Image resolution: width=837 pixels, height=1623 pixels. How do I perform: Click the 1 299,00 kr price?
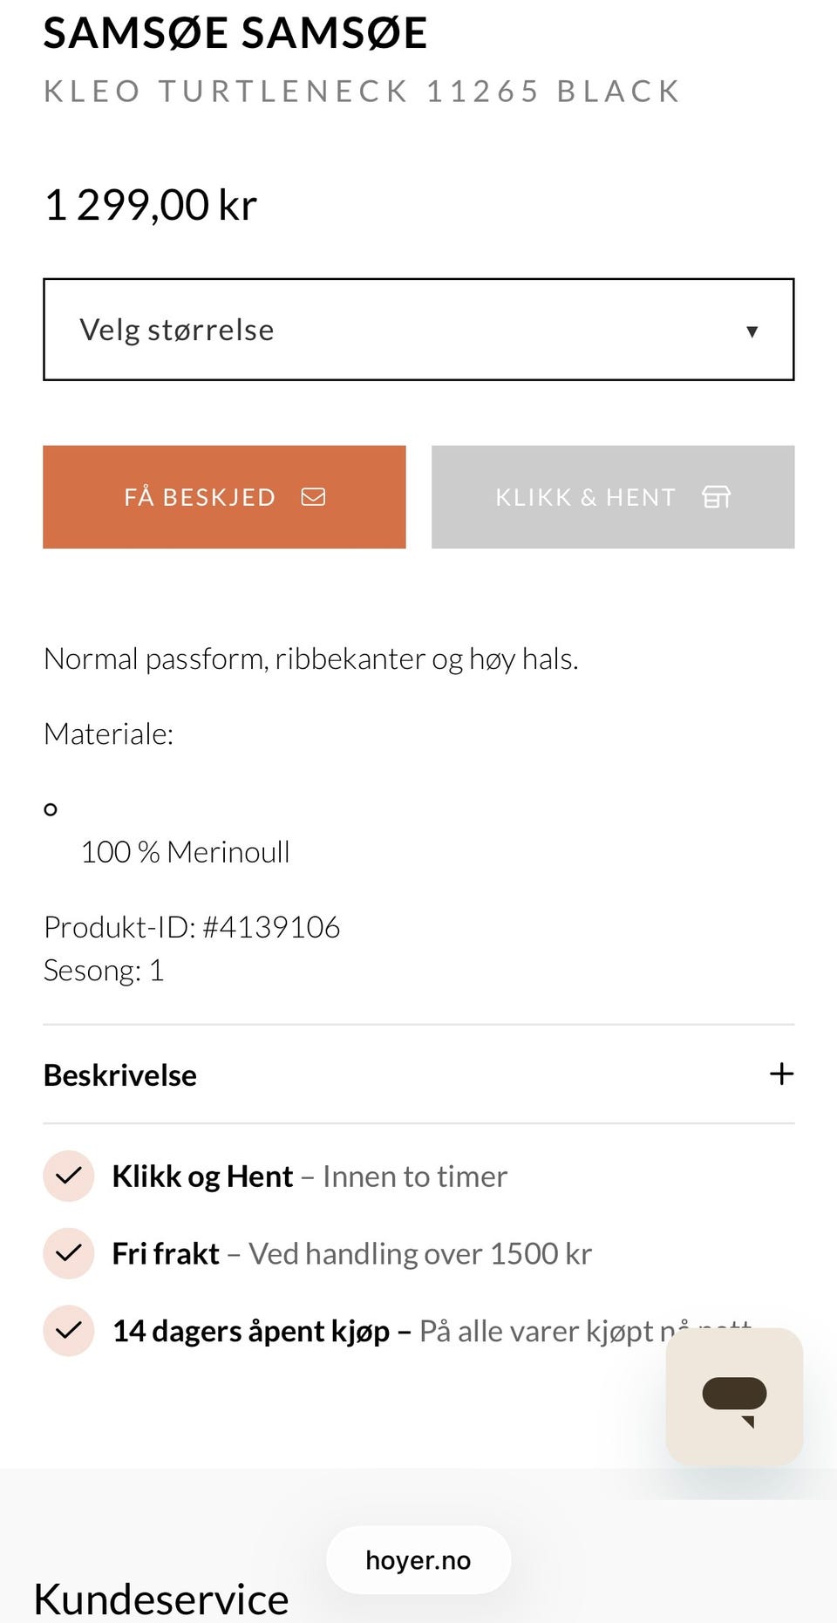(x=151, y=206)
